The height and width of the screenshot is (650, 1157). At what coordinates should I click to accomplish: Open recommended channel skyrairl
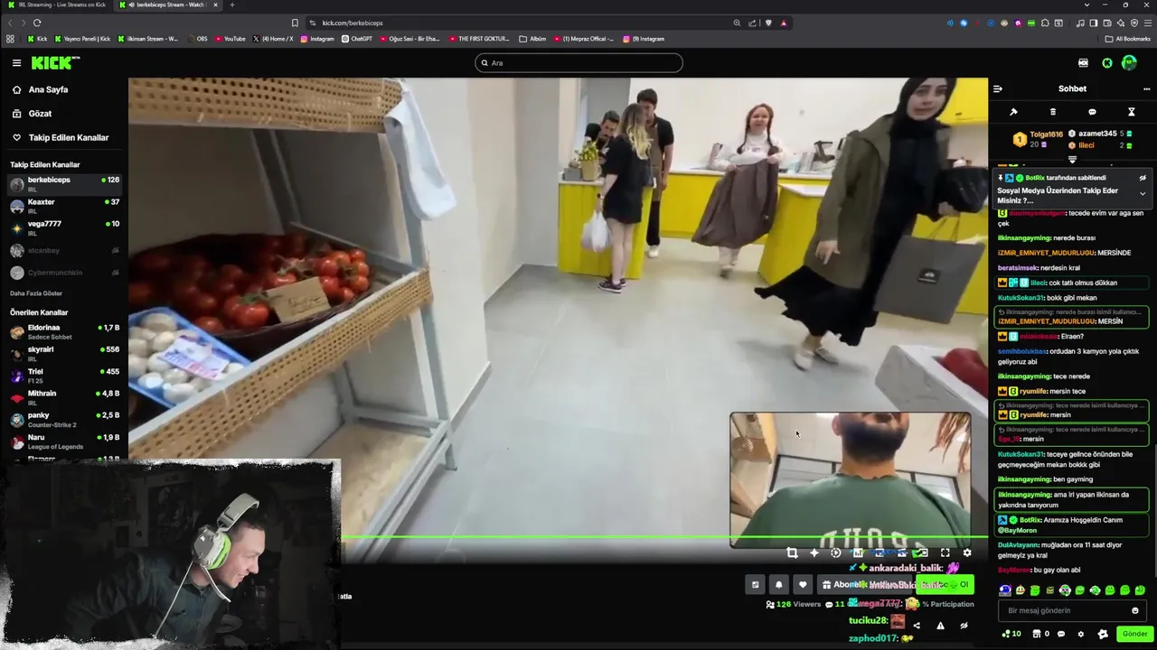(63, 353)
